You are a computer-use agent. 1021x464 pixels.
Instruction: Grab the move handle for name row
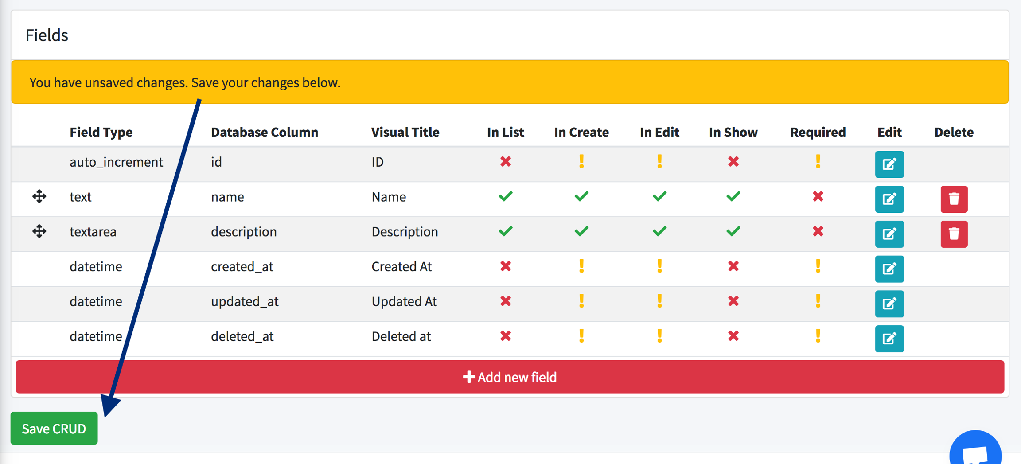pos(39,196)
